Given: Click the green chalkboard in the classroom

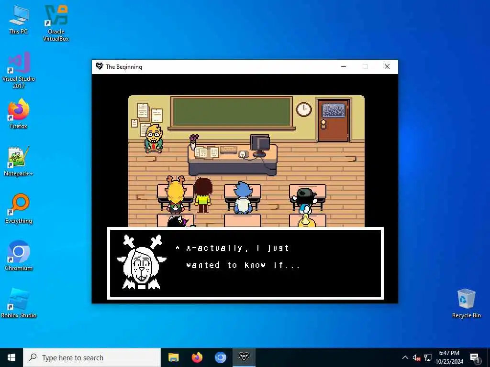Looking at the screenshot, I should coord(232,112).
